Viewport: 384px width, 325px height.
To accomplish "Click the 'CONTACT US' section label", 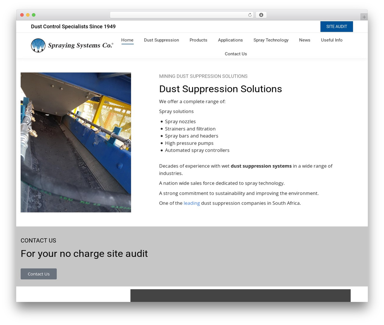I will coord(38,240).
